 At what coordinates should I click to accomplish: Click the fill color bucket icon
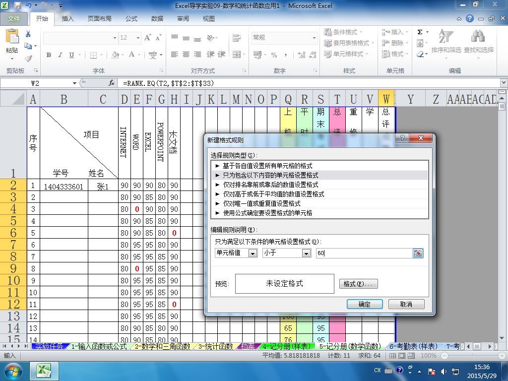click(x=115, y=55)
